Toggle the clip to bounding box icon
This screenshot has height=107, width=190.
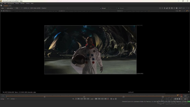click(x=162, y=8)
